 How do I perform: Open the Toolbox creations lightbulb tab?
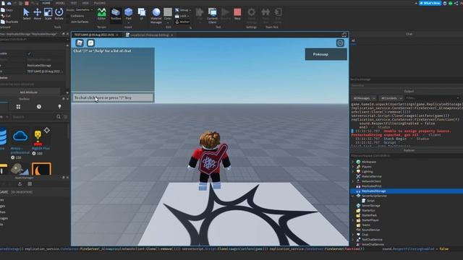59,107
